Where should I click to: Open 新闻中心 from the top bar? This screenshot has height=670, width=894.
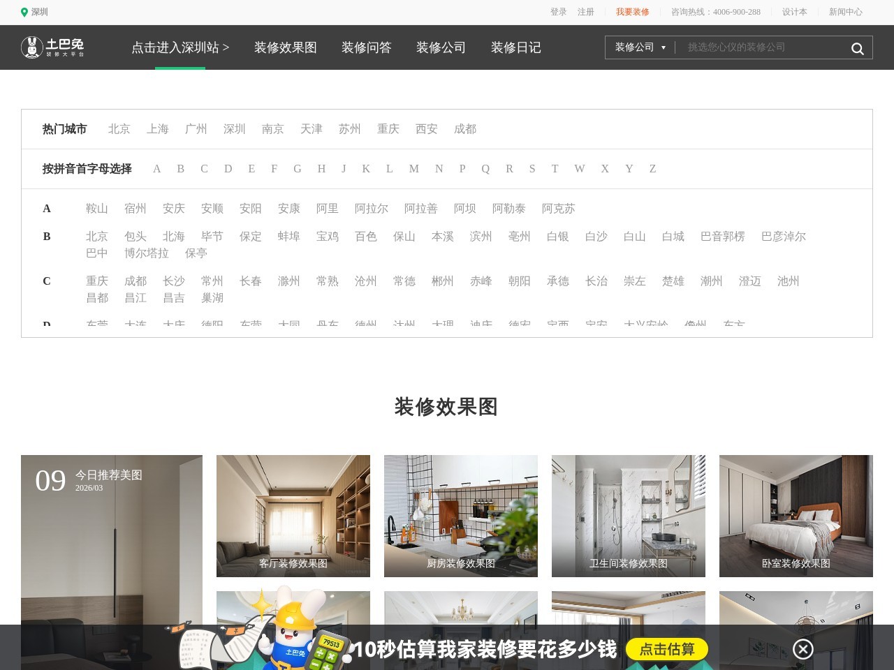[844, 12]
